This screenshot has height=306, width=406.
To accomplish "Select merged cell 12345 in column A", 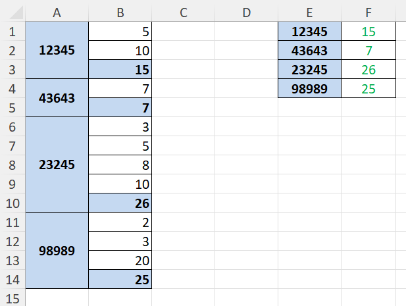I will (57, 50).
